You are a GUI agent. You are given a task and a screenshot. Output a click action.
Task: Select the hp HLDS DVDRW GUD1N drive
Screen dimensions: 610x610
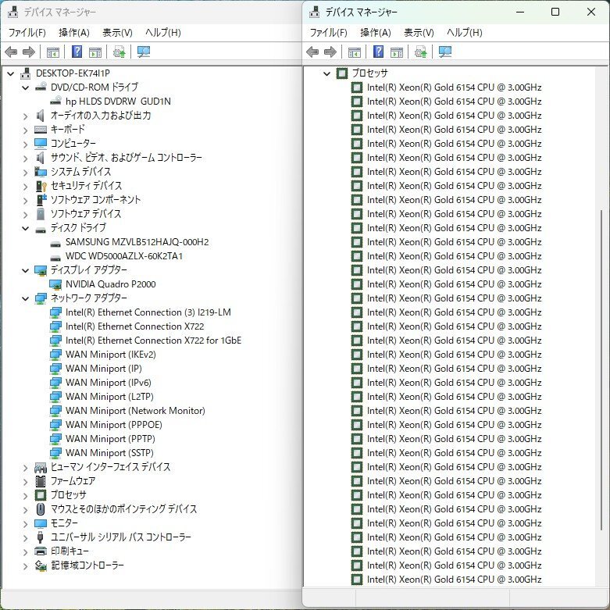118,102
